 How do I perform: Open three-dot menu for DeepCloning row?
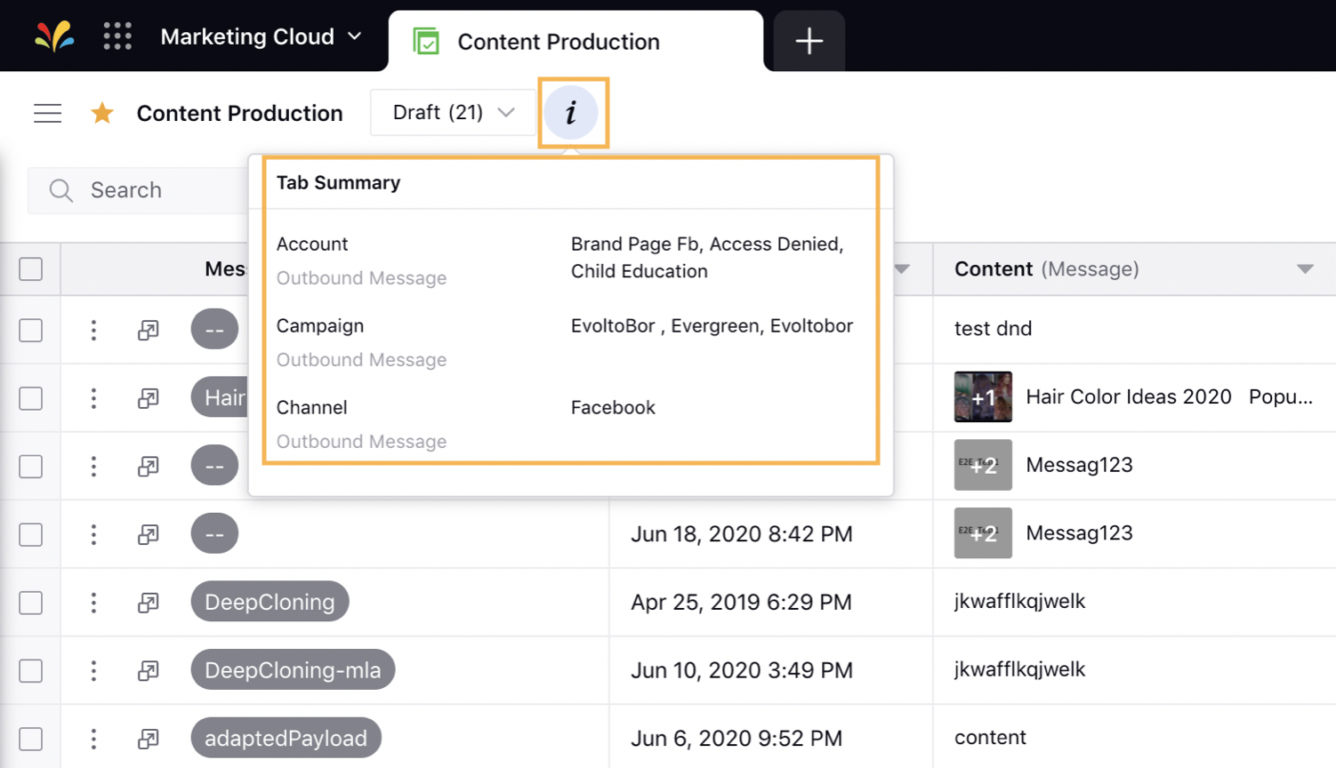pyautogui.click(x=93, y=603)
